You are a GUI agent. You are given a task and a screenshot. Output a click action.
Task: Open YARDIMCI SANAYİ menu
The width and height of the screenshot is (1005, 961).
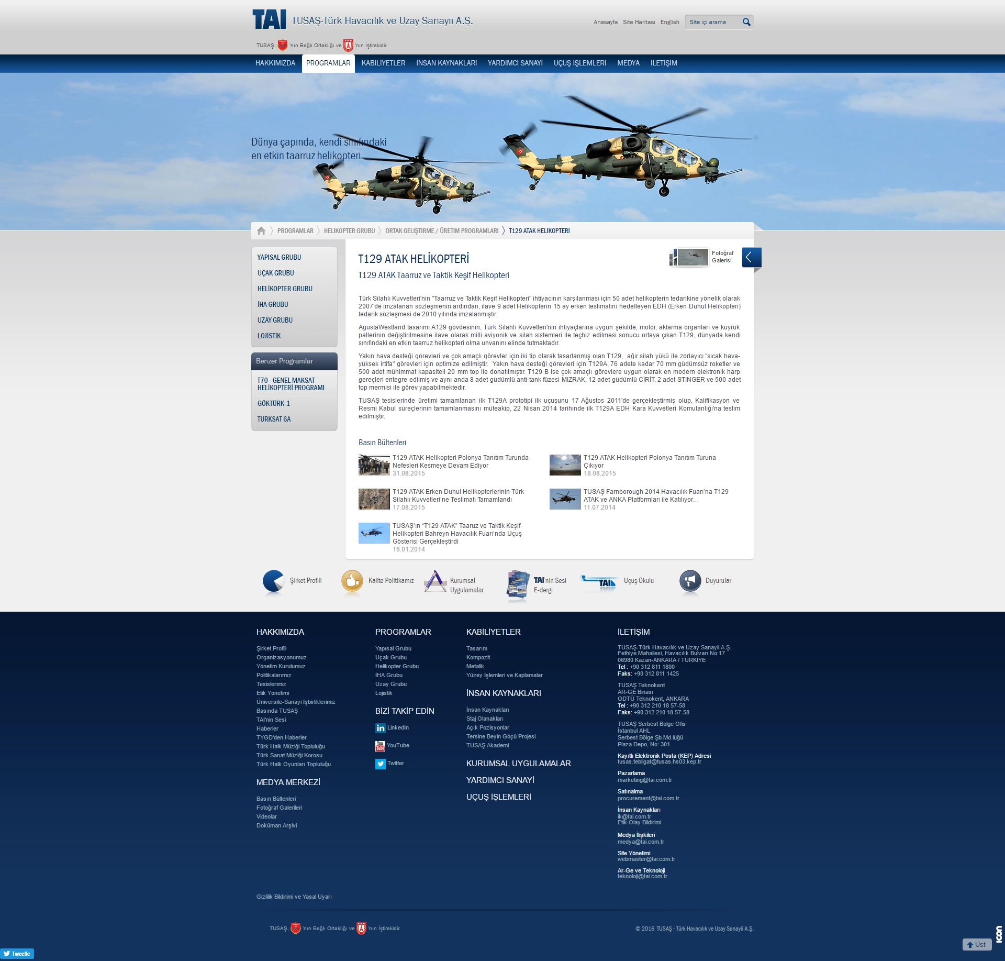click(x=515, y=63)
